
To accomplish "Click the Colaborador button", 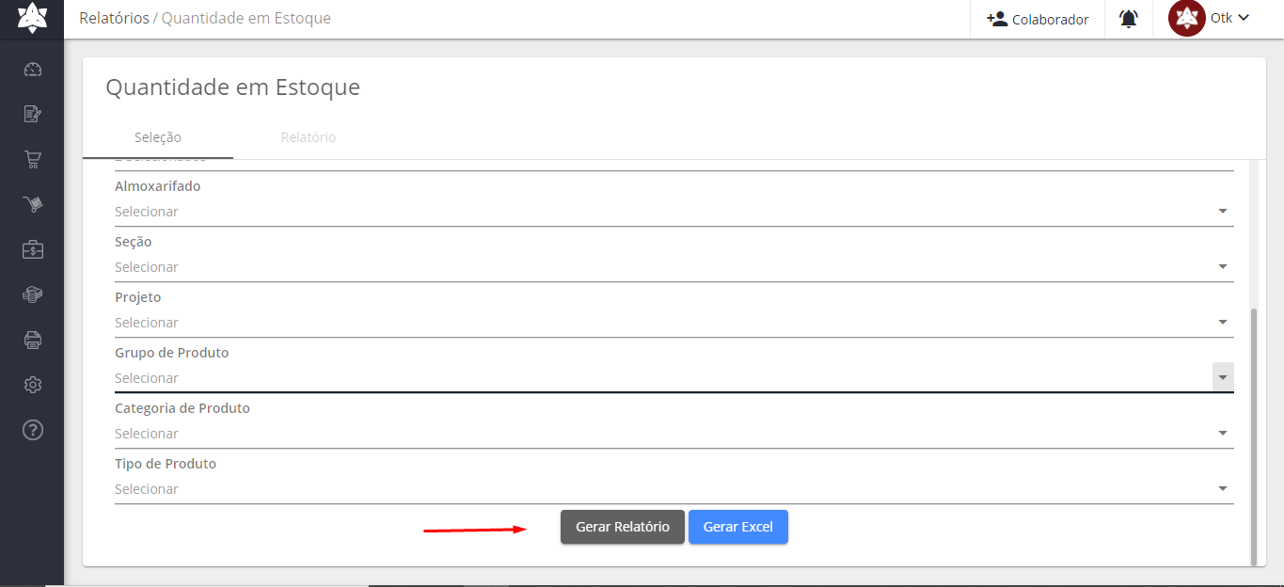I will coord(1038,19).
